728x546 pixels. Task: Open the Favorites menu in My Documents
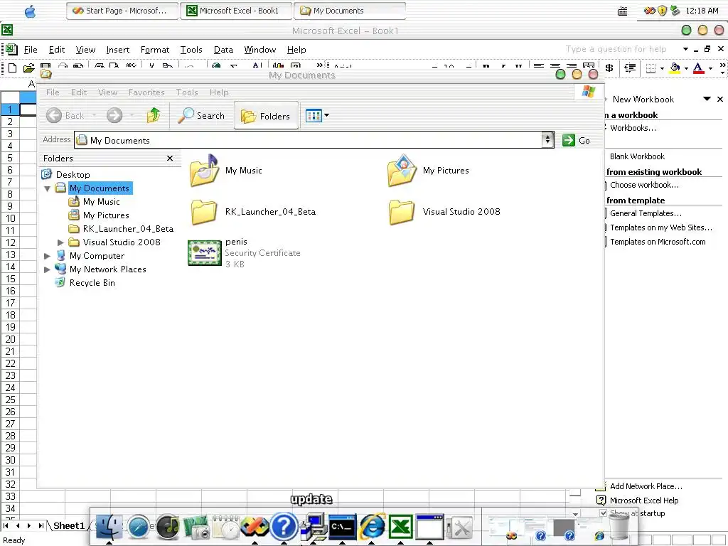146,92
